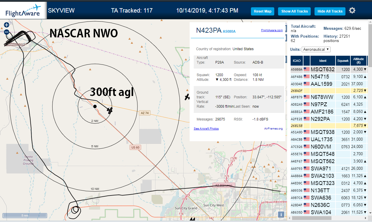Open the Units dropdown
This screenshot has height=222, width=372.
click(316, 49)
